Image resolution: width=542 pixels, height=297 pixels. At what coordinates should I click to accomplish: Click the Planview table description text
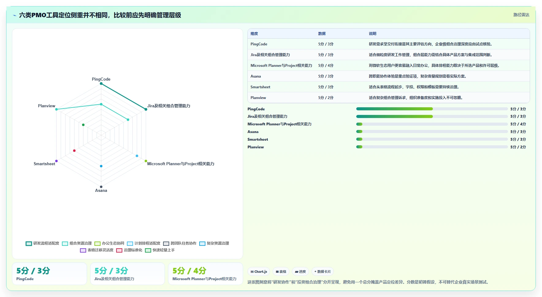click(417, 98)
